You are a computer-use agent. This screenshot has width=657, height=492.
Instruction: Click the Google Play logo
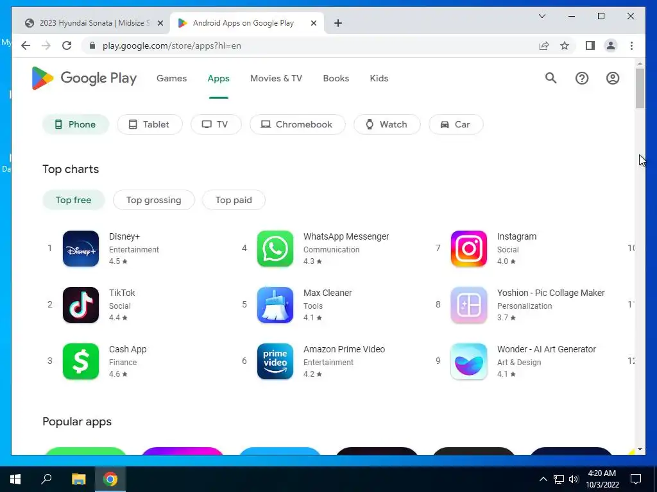tap(84, 78)
